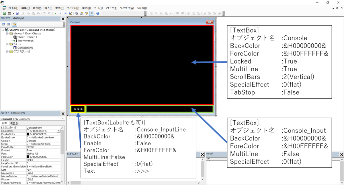Image resolution: width=344 pixels, height=185 pixels.
Task: Open the ツール(T) menu
Action: point(98,8)
